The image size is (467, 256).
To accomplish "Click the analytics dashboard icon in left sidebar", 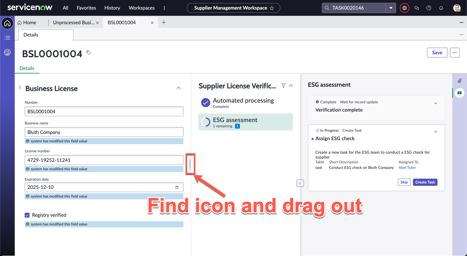I will [7, 52].
